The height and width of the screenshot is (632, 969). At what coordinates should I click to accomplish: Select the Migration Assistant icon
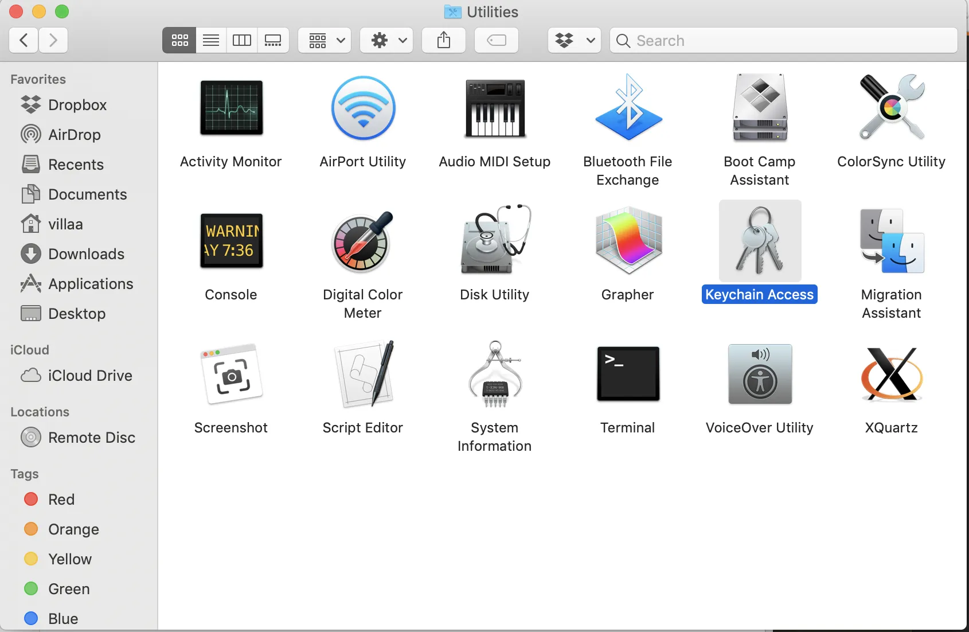click(892, 241)
